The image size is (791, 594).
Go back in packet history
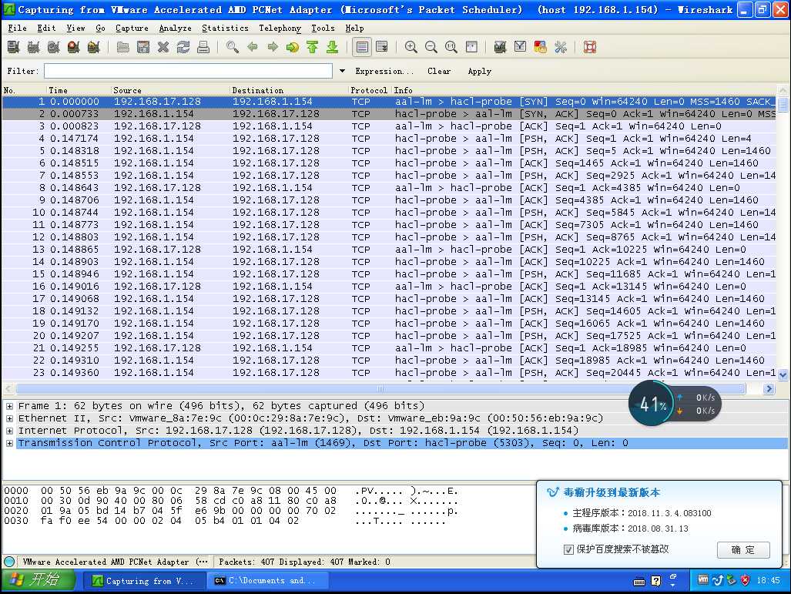point(252,48)
